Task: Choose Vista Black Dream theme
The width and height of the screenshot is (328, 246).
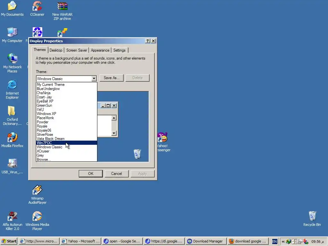Action: [67, 139]
